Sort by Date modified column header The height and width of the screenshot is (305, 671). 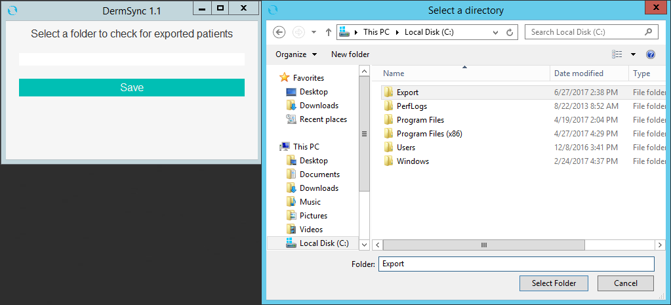pyautogui.click(x=579, y=73)
